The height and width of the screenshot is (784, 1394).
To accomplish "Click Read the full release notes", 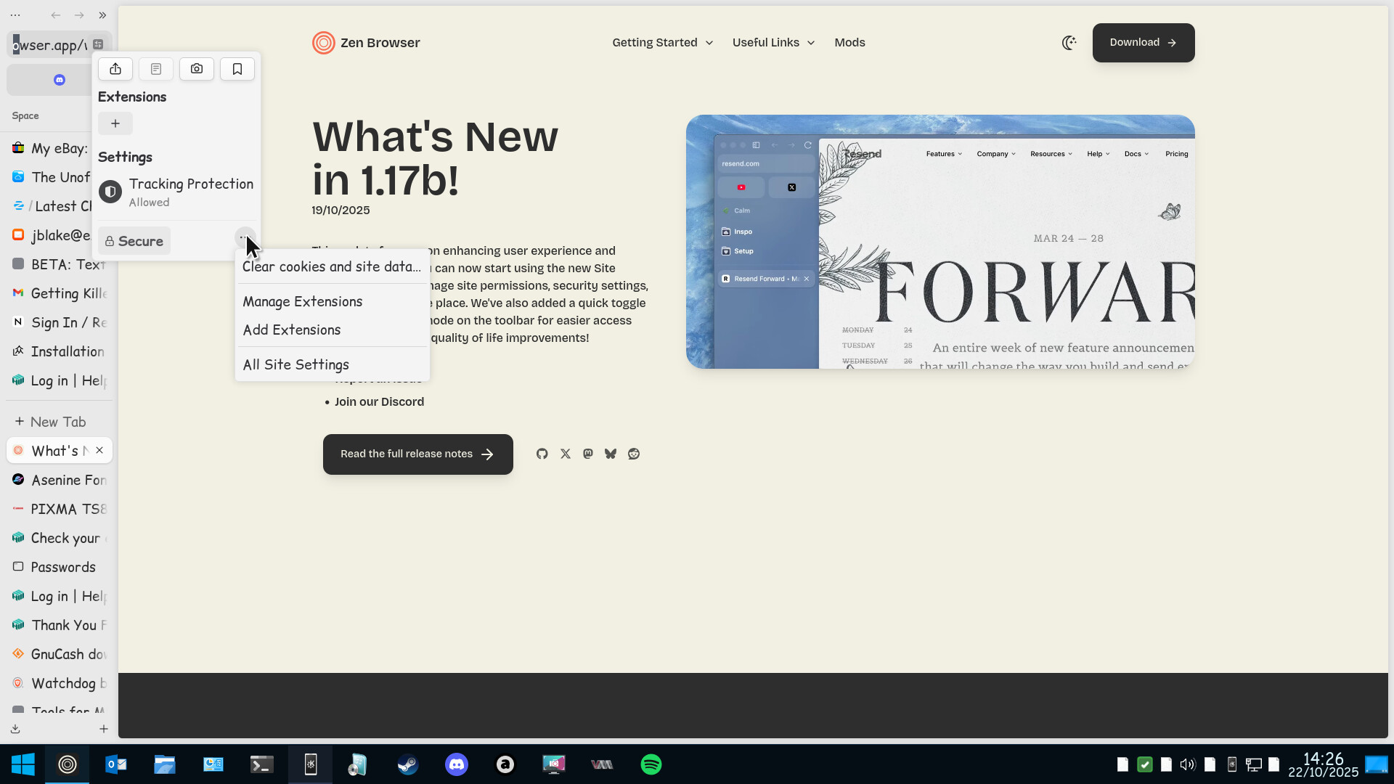I will click(x=417, y=454).
